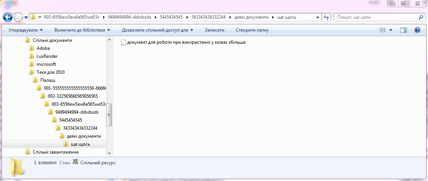The image size is (428, 181).
Task: Click the navigation pane scrollbar thumb
Action: tap(109, 114)
